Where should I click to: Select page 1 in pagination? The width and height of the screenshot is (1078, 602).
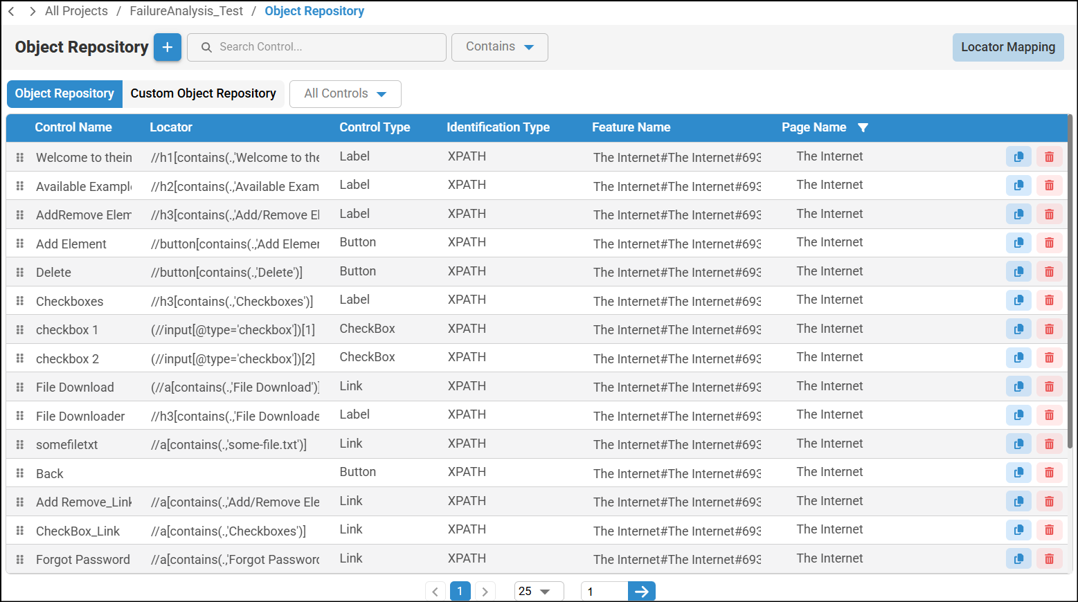click(x=460, y=592)
